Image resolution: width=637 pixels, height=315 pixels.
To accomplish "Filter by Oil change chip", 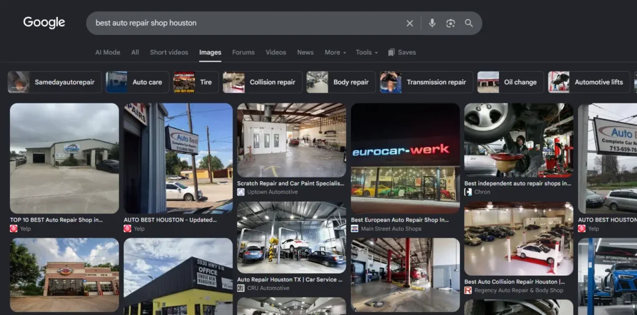I will tap(511, 82).
